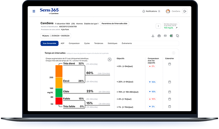Click the copy icon in toolbar

(178, 36)
